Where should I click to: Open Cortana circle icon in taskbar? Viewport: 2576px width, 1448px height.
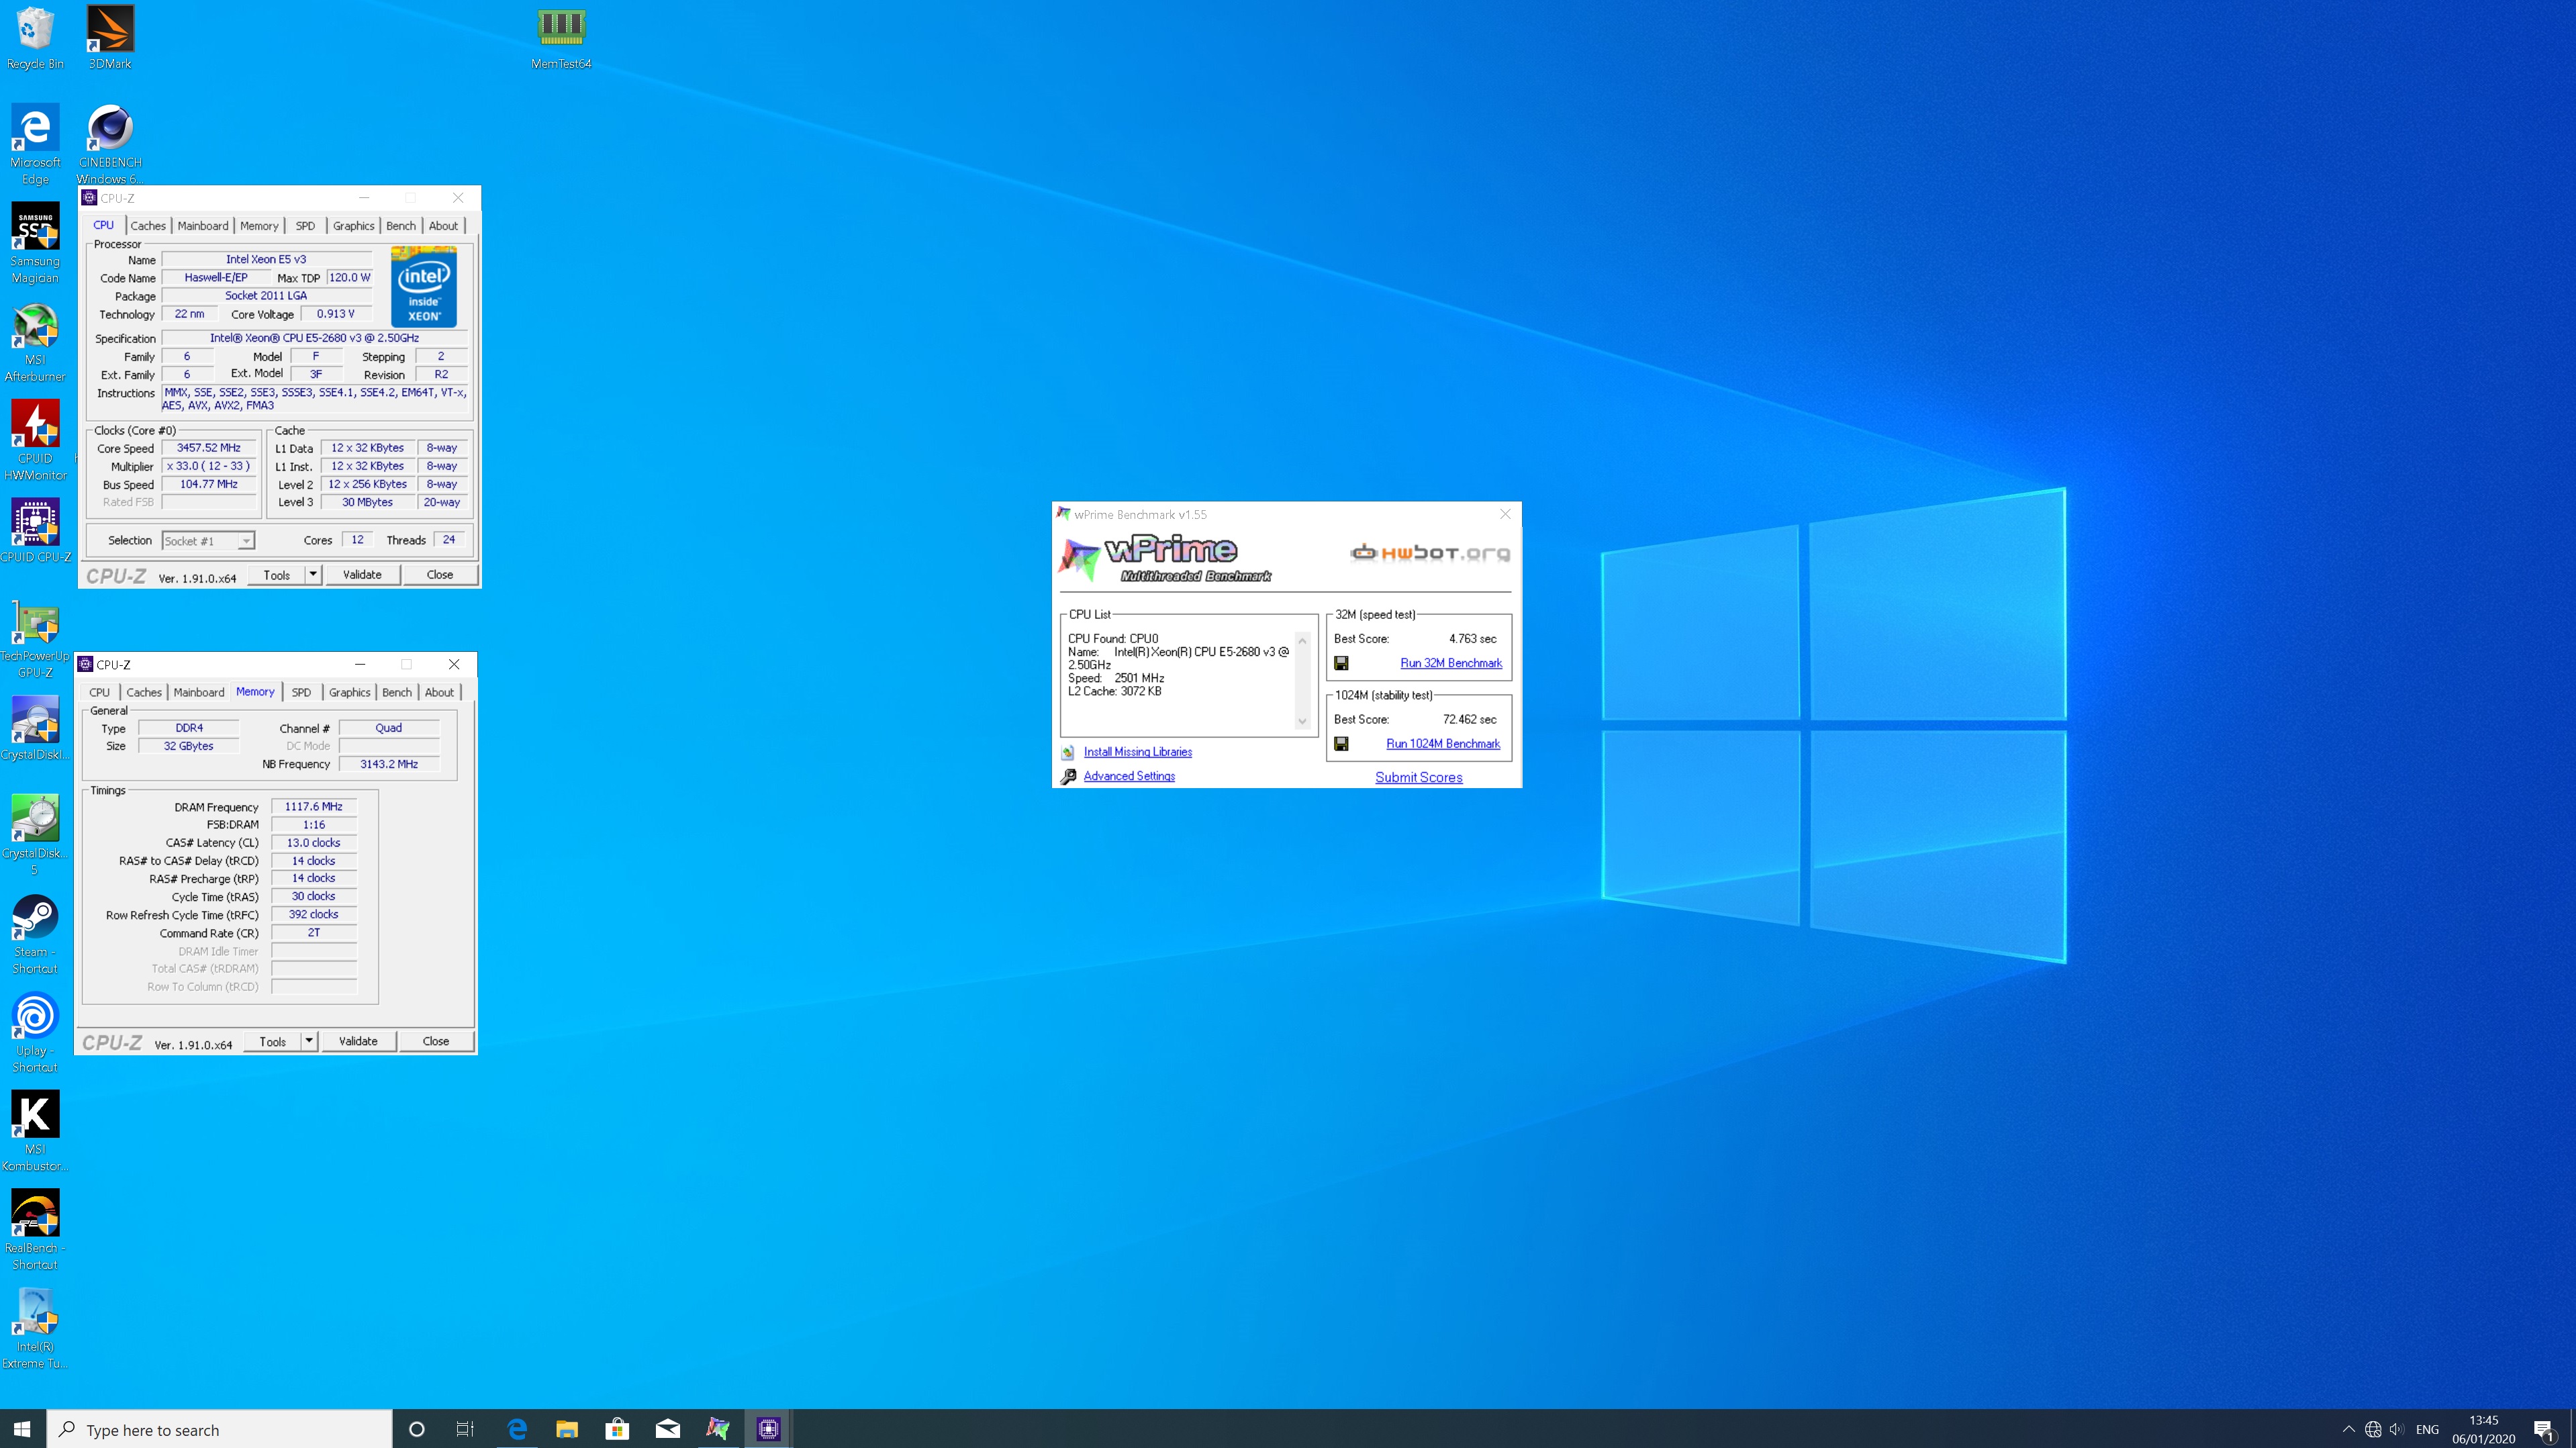[x=417, y=1429]
